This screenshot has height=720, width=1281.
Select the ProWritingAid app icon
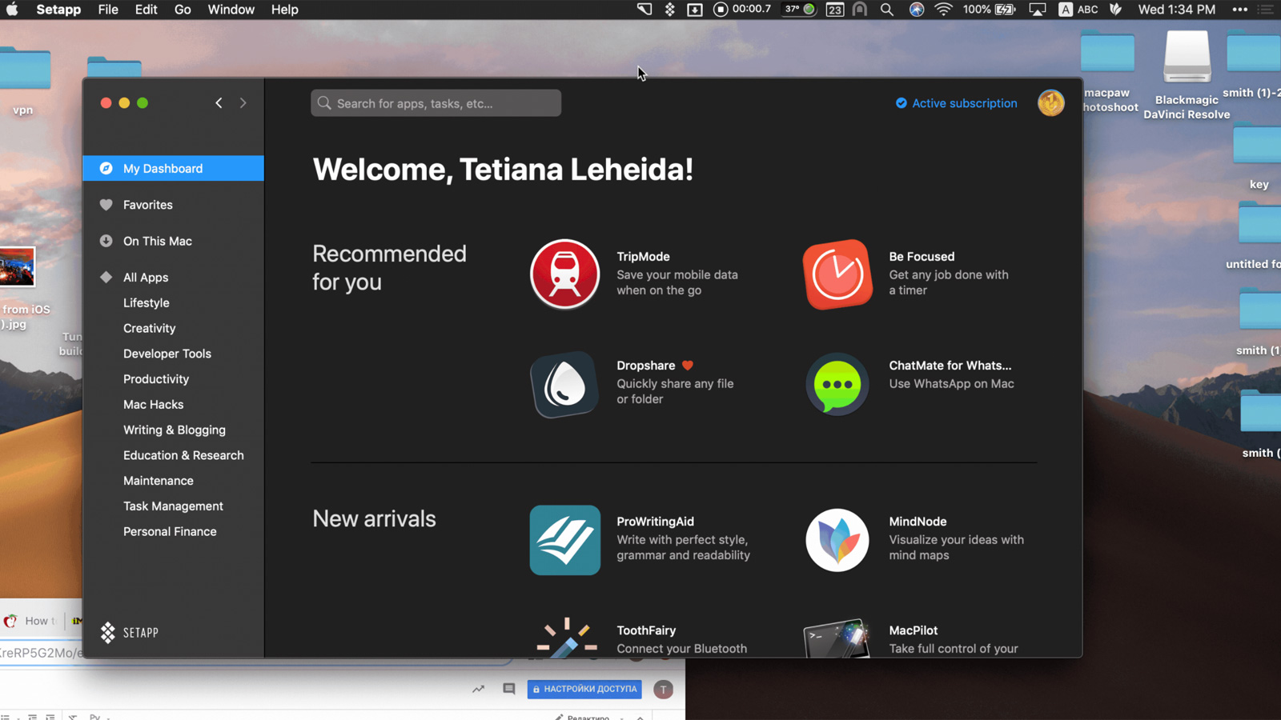564,540
